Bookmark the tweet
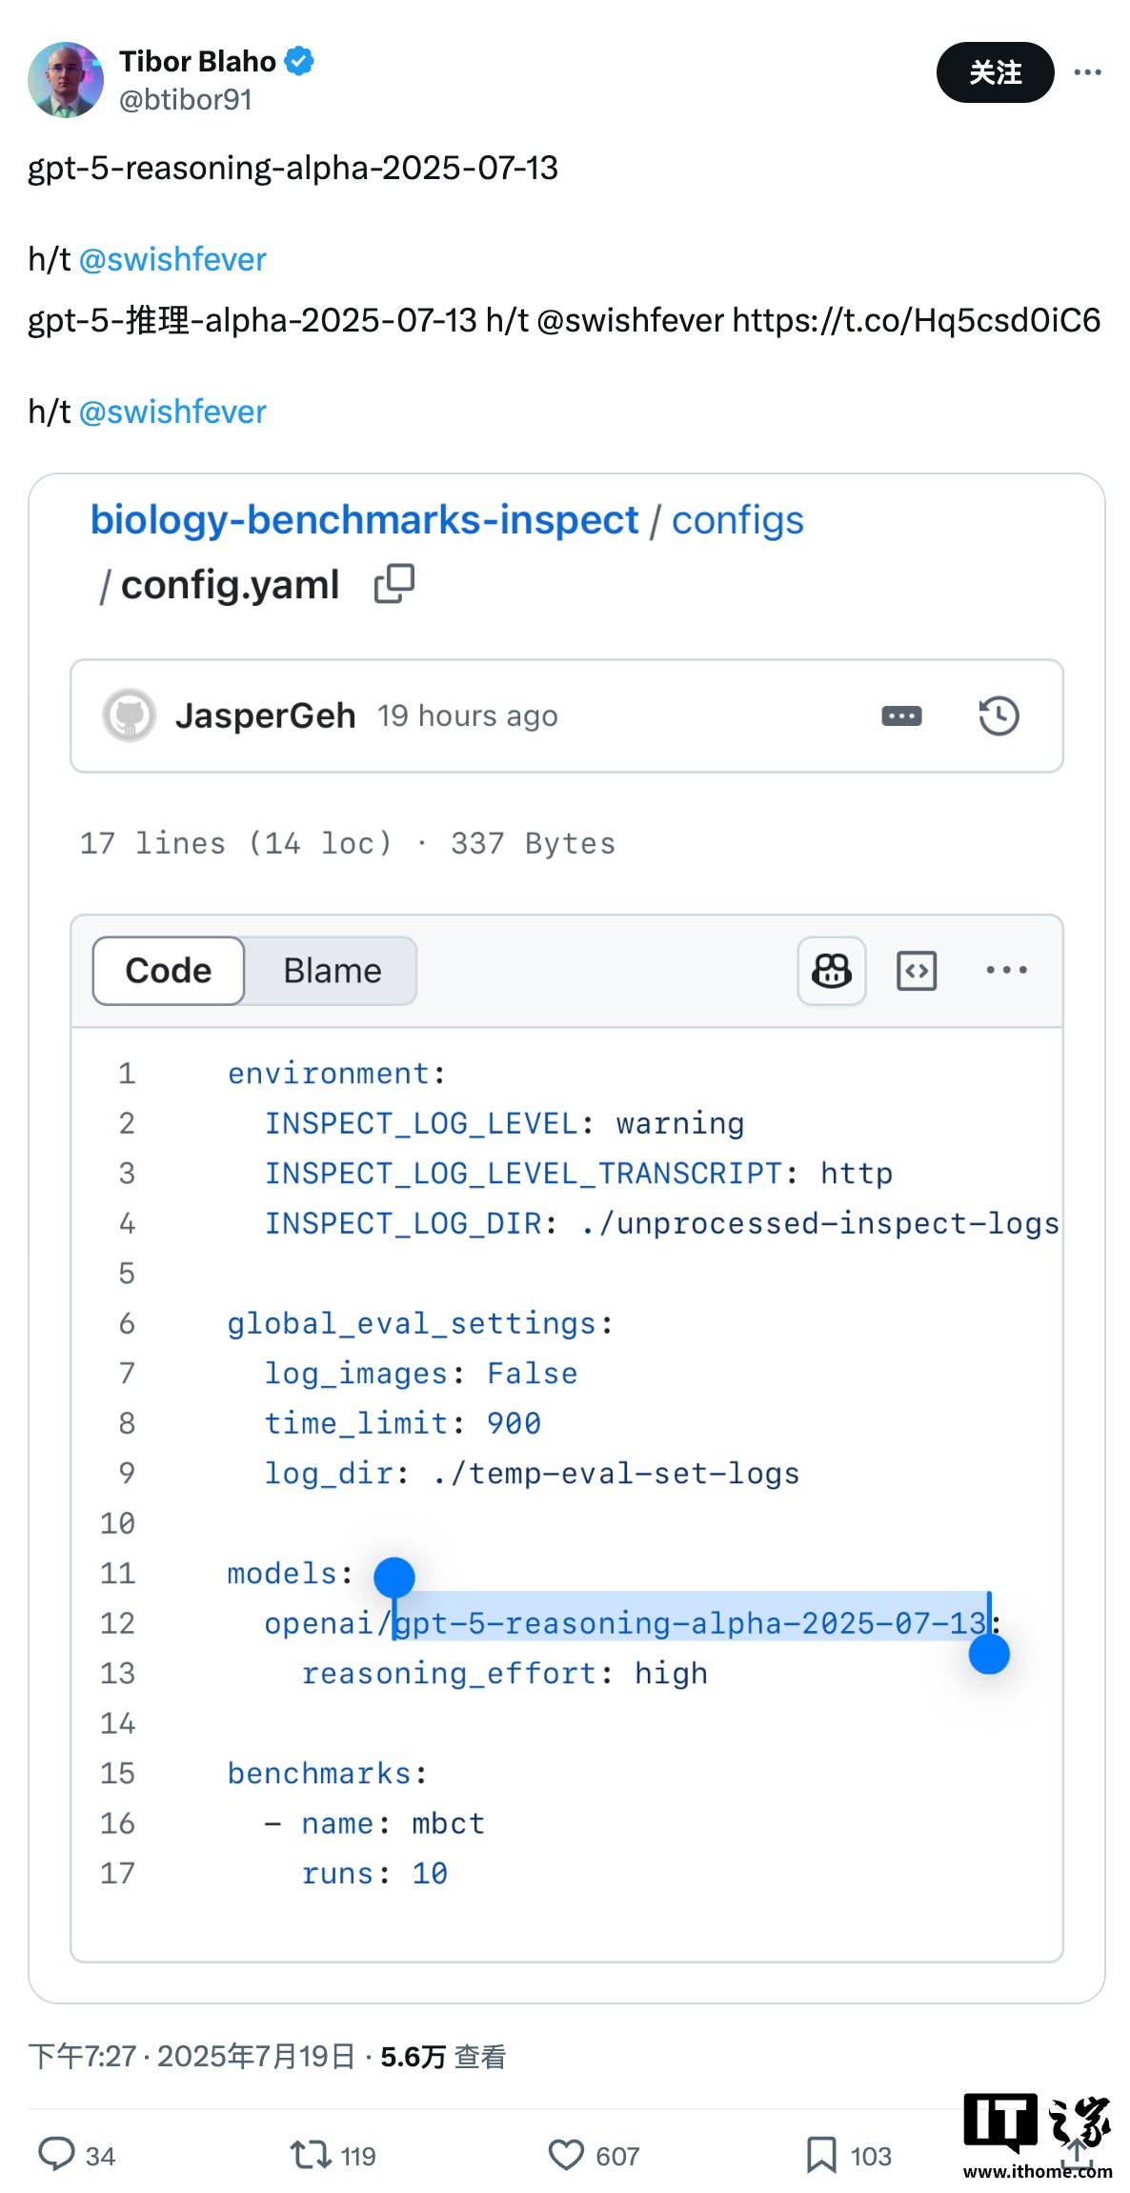Screen dimensions: 1130x2193 coord(820,2155)
